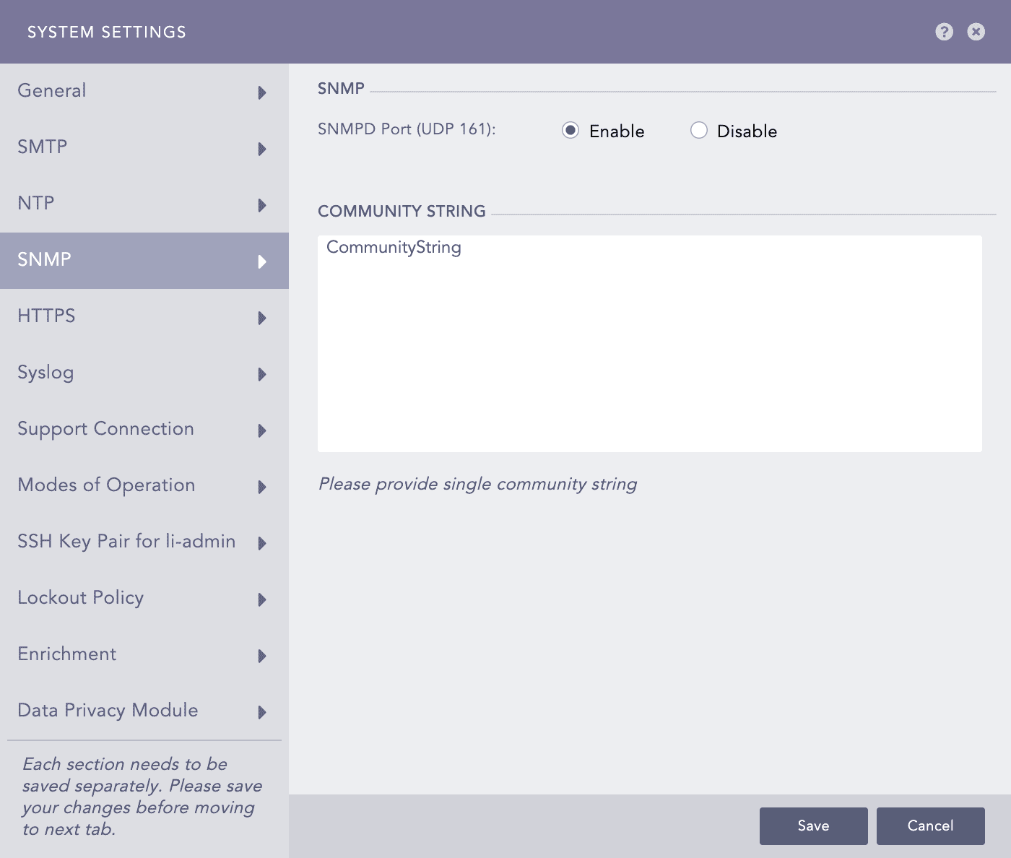Open the help icon in the title bar

944,32
